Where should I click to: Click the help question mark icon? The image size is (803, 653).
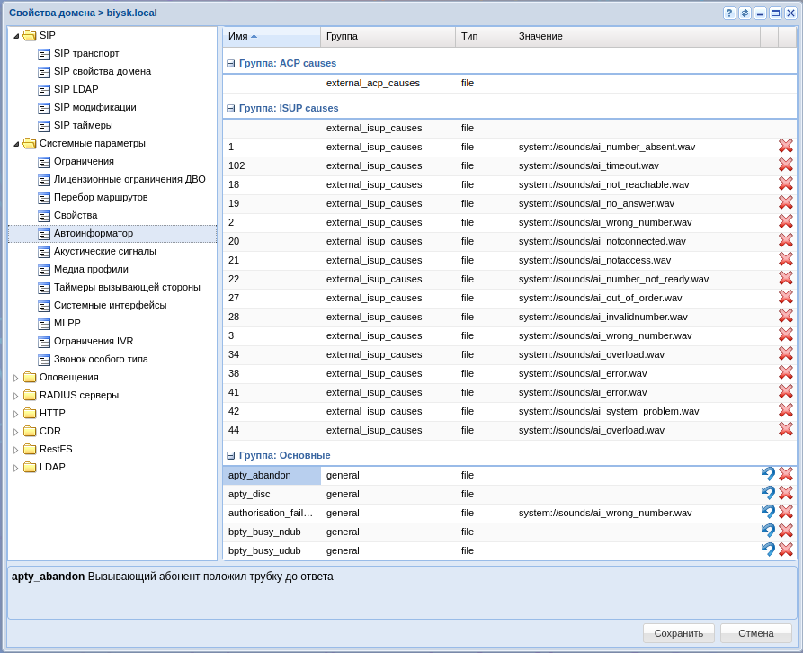click(x=729, y=13)
